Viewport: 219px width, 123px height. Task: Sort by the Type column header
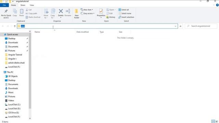102,32
